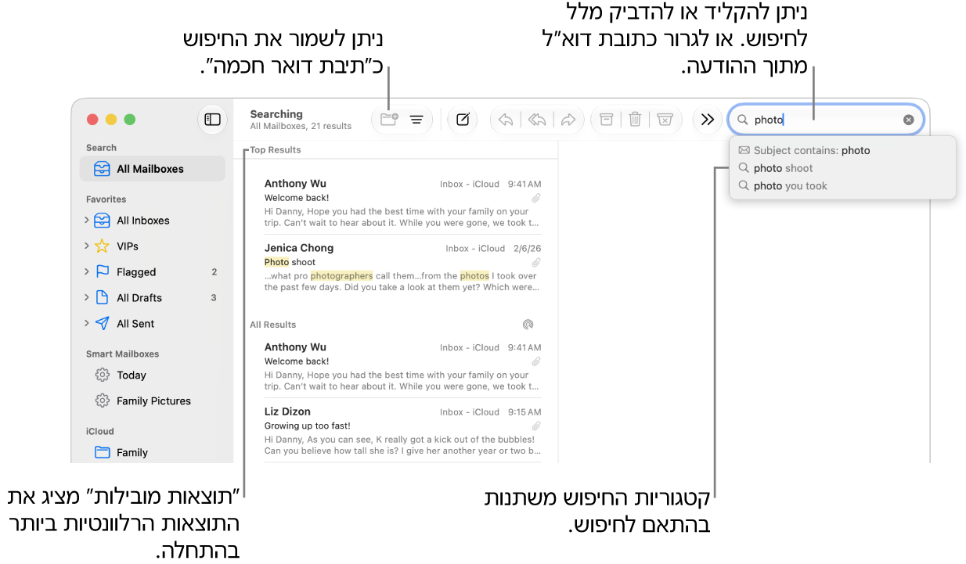Viewport: 966px width, 564px height.
Task: Choose 'photo shoot' search suggestion
Action: (842, 168)
